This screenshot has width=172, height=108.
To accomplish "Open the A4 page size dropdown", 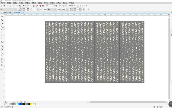I will point(9,9).
